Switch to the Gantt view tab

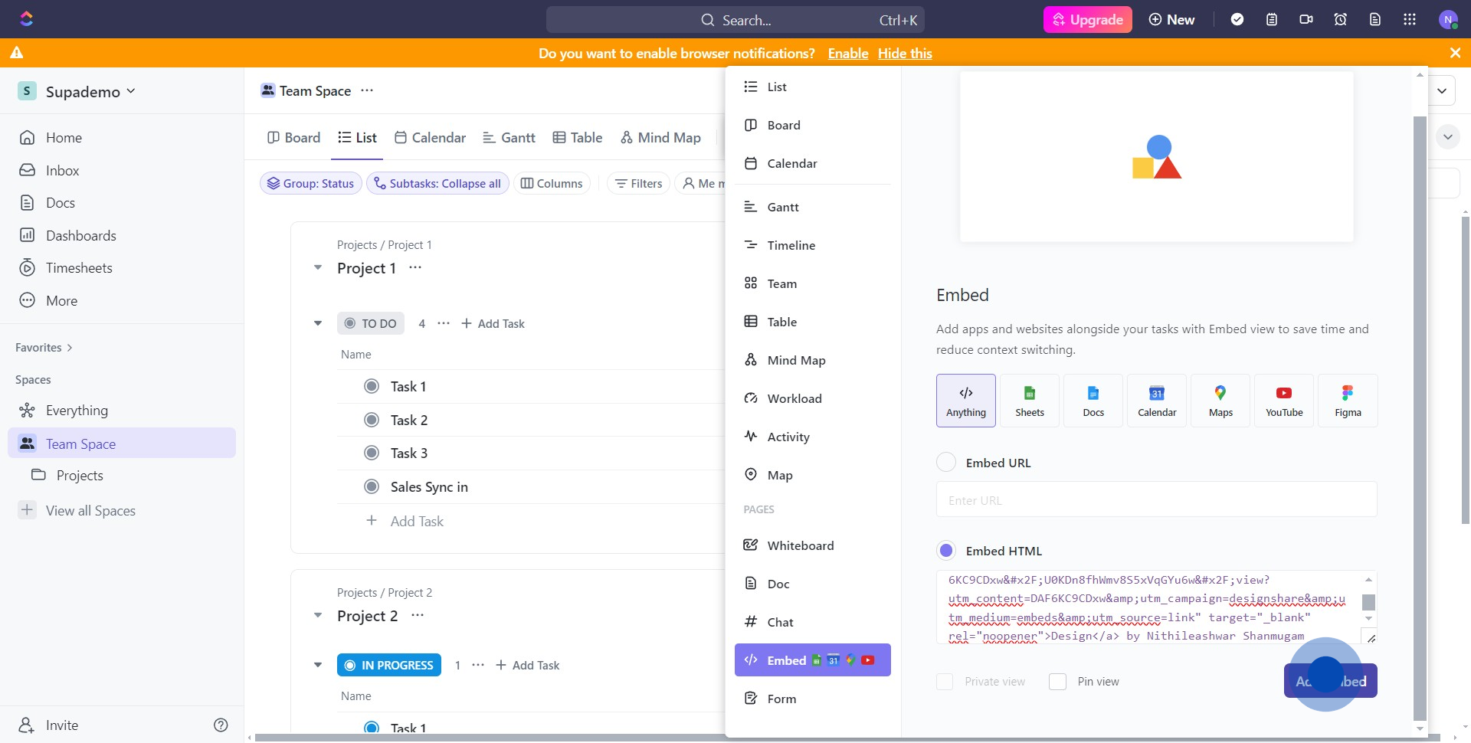coord(509,138)
